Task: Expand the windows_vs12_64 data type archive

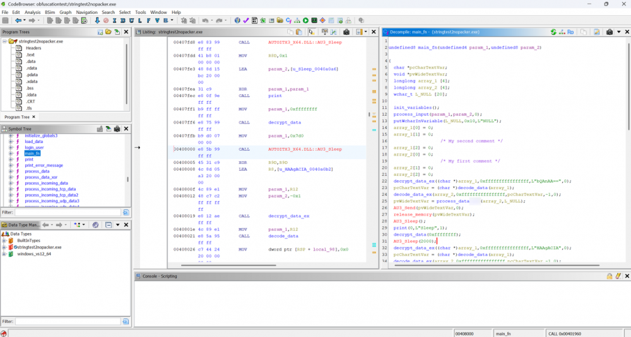Action: point(4,254)
